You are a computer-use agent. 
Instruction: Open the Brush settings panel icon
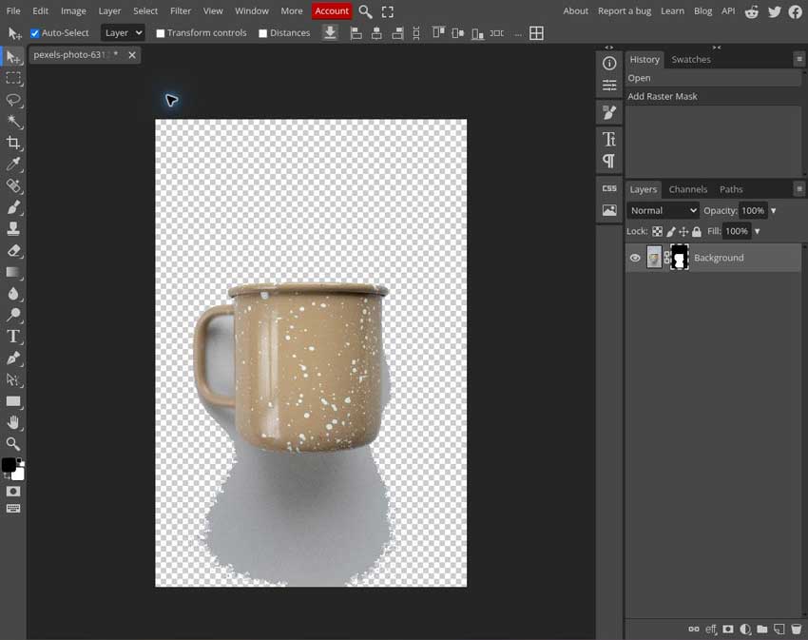(609, 112)
